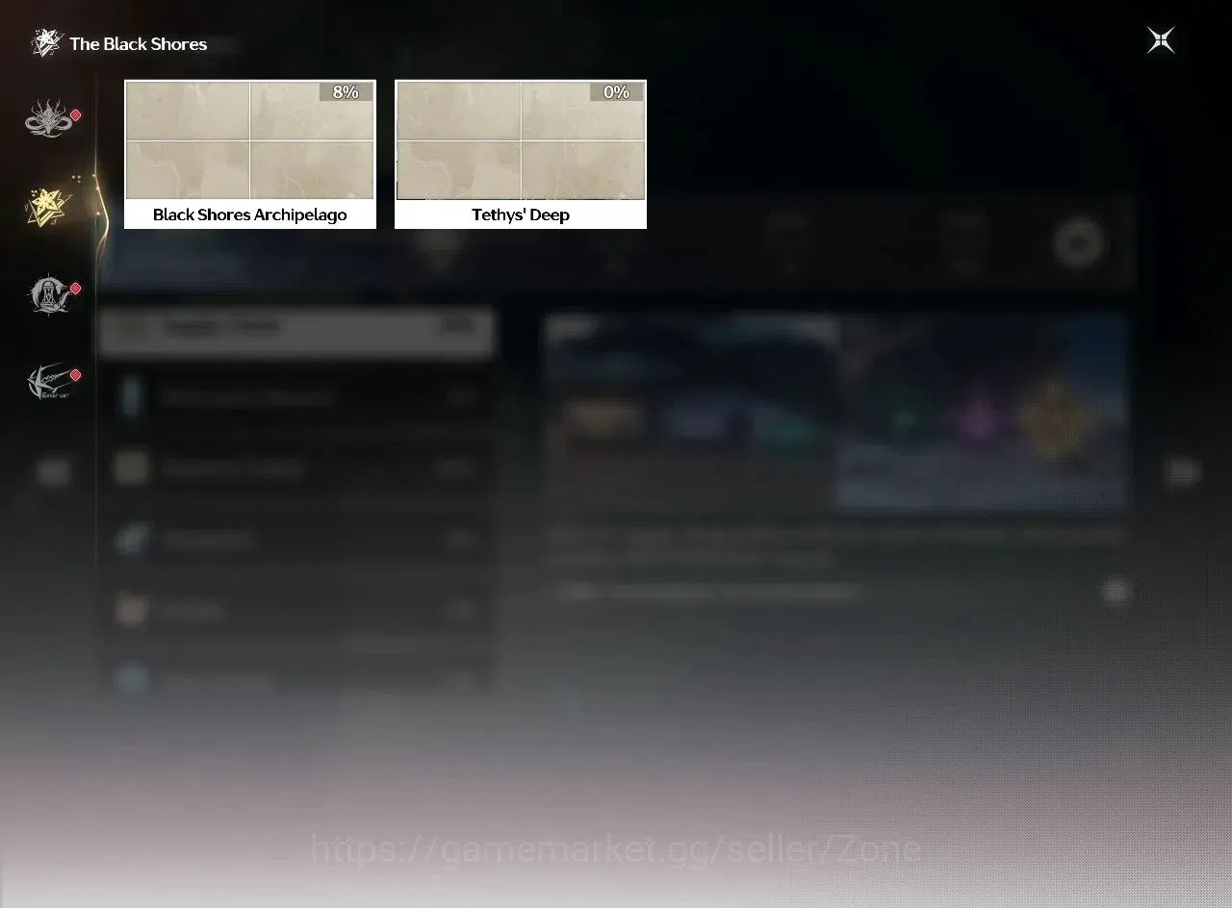
Task: Open the gamemarket.gg seller watermark link
Action: click(616, 849)
